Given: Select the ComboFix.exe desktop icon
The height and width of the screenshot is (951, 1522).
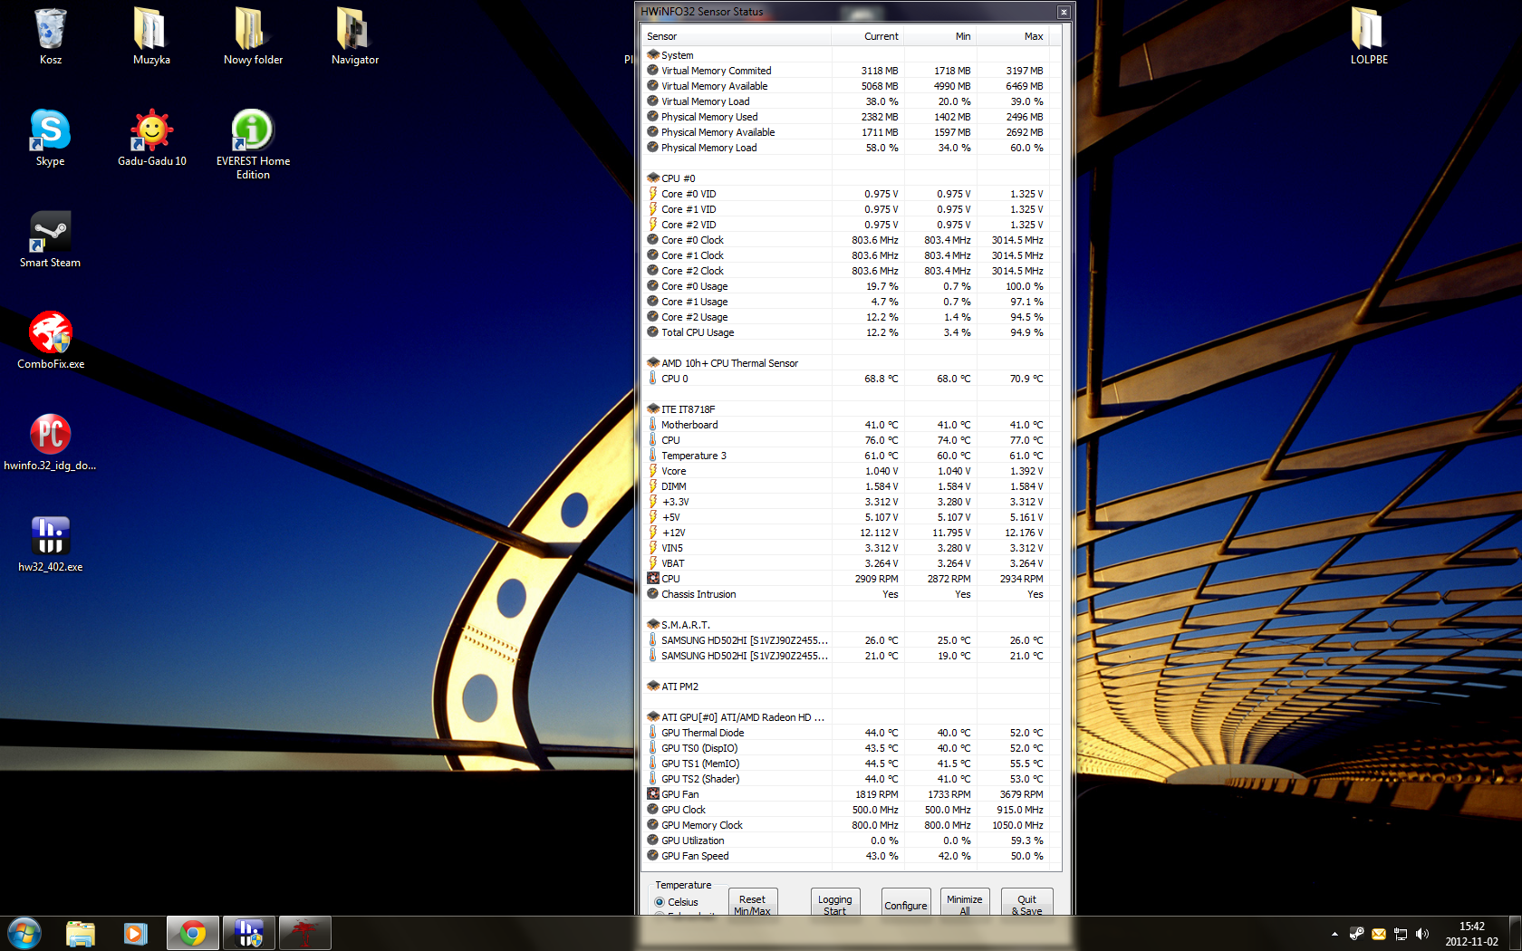Looking at the screenshot, I should point(51,341).
